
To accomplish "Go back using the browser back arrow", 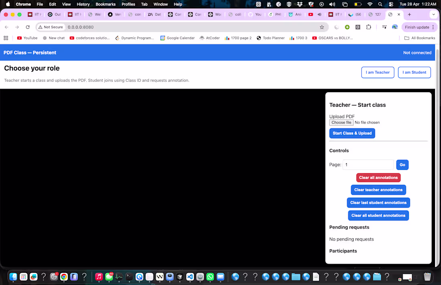I will click(x=6, y=27).
